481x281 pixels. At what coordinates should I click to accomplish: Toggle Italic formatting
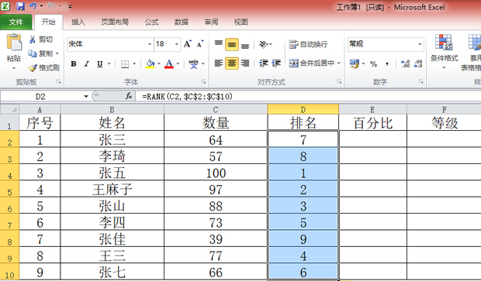click(x=87, y=64)
